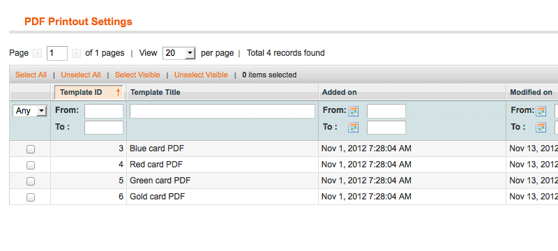Open the per page view dropdown
This screenshot has width=558, height=251.
click(x=179, y=53)
